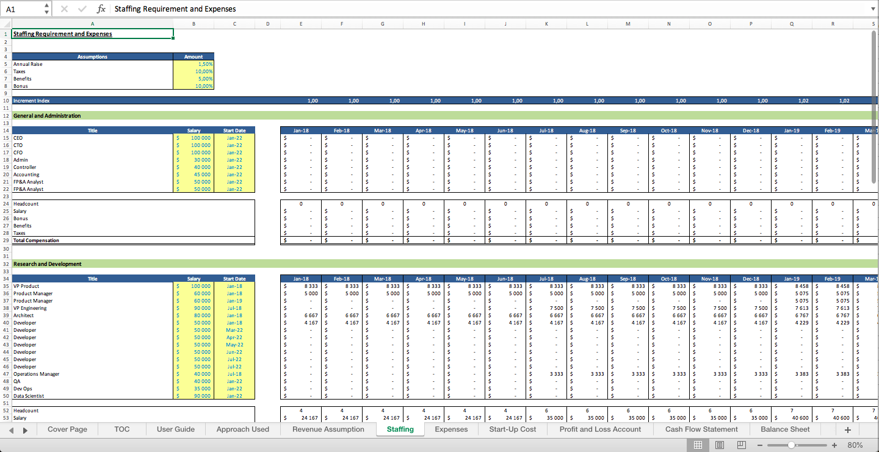
Task: Switch to Page Layout view icon
Action: tap(720, 445)
